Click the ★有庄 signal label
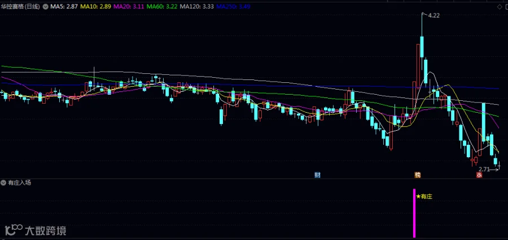Viewport: 508px width, 240px height. [424, 196]
